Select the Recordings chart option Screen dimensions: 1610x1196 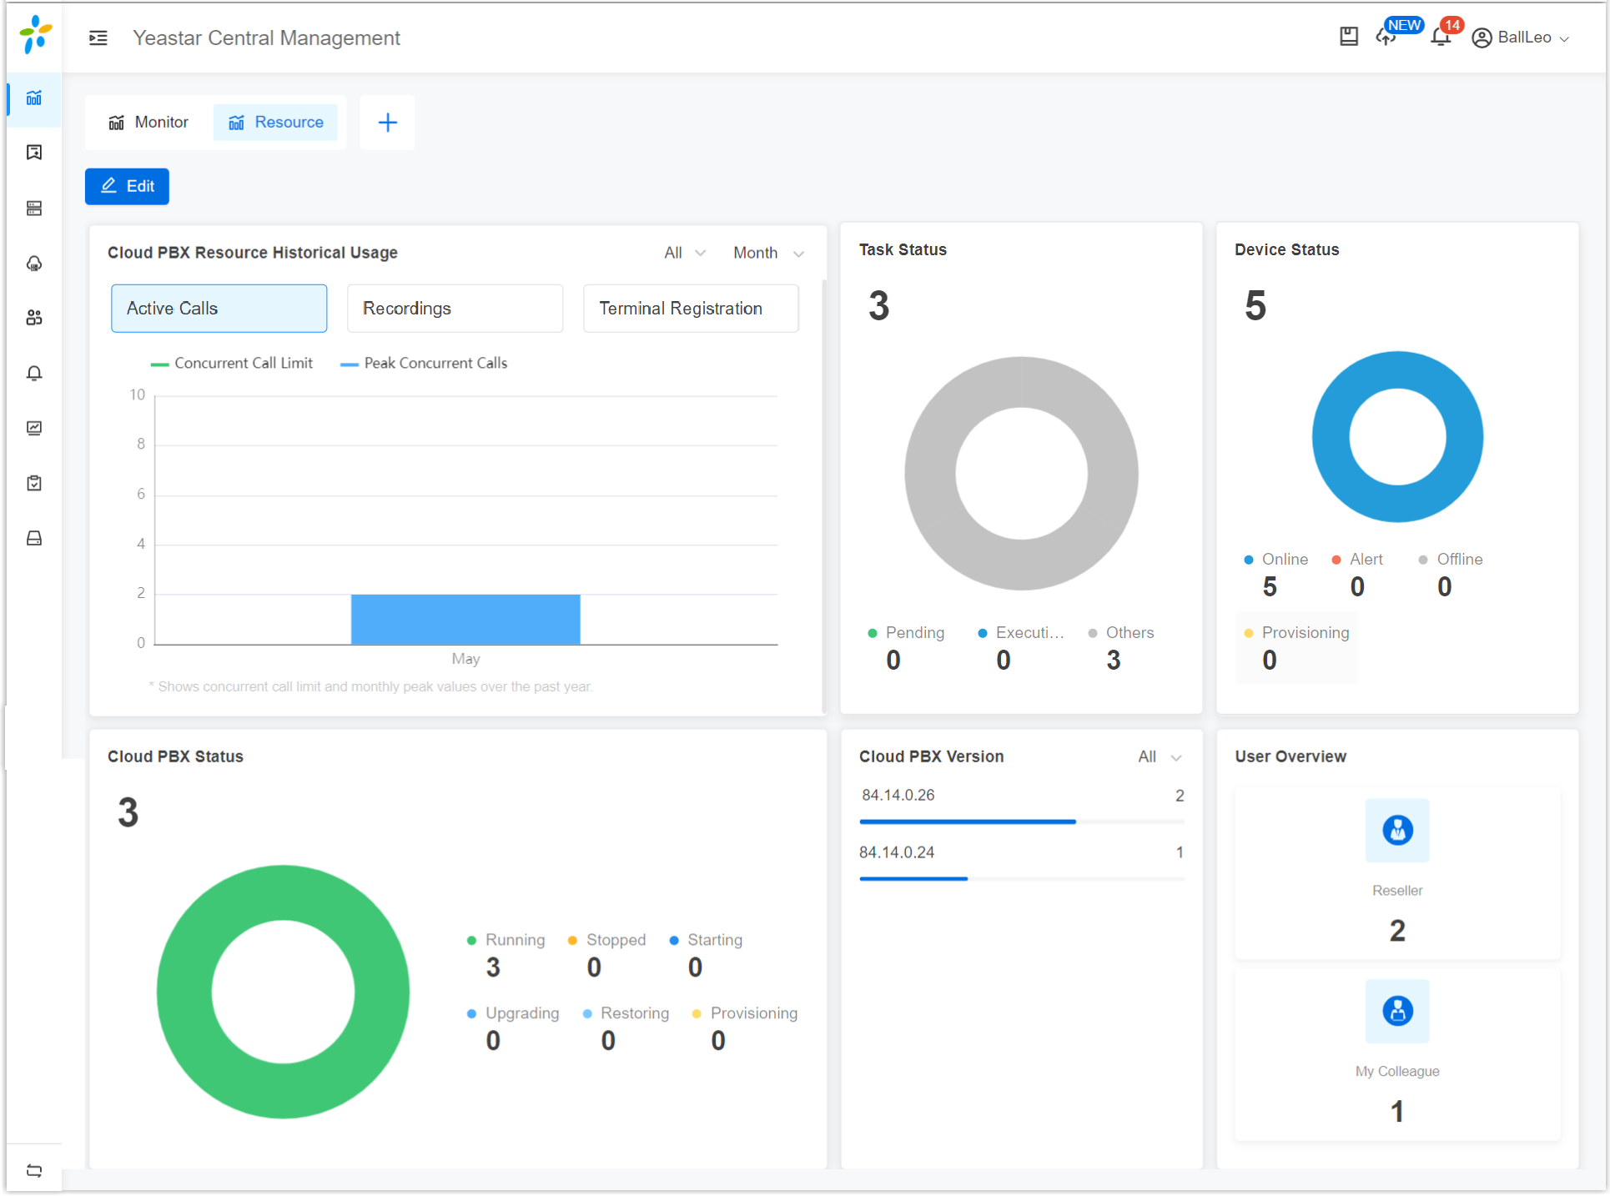tap(455, 309)
